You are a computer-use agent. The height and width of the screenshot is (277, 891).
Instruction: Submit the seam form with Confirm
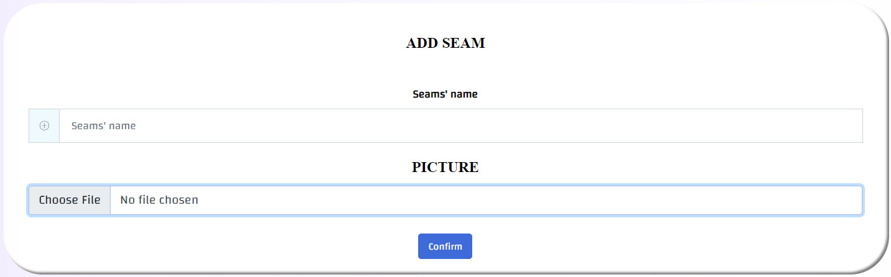[445, 246]
